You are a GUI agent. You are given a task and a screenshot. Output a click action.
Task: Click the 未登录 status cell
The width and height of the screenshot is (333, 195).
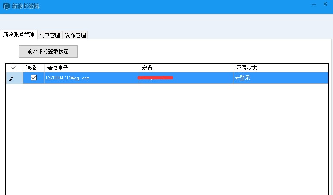coord(281,78)
